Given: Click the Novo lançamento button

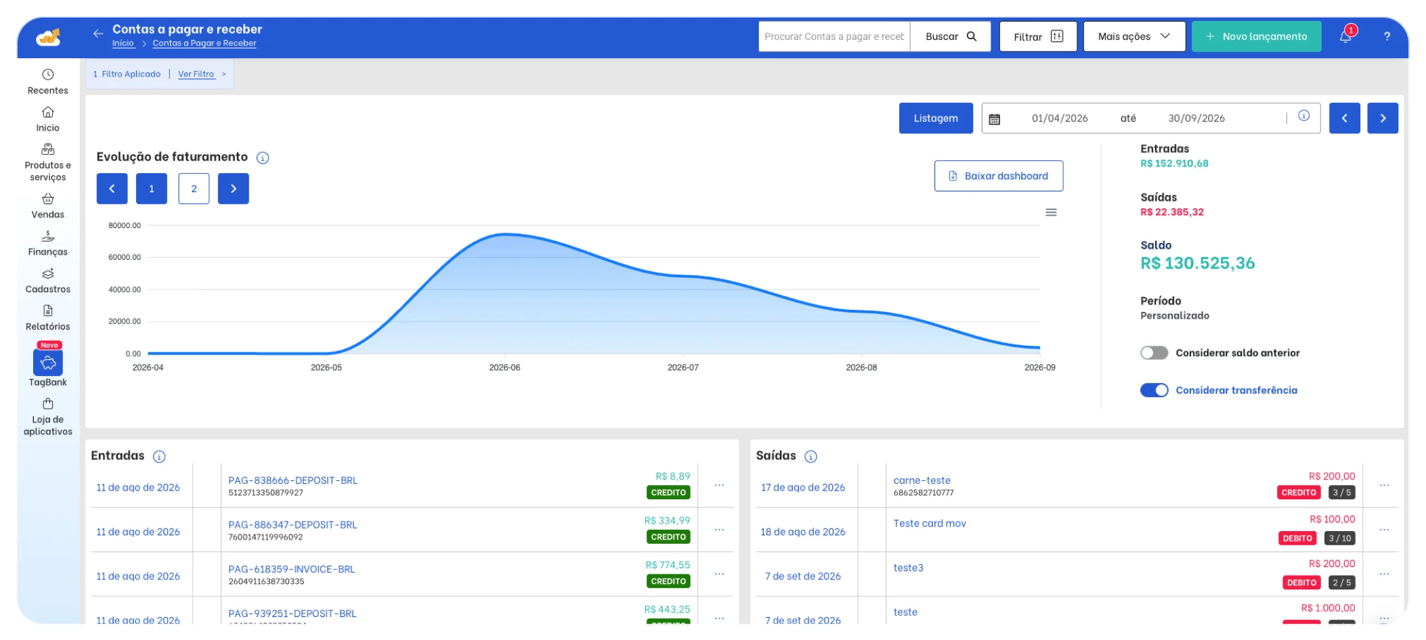Looking at the screenshot, I should coord(1256,37).
